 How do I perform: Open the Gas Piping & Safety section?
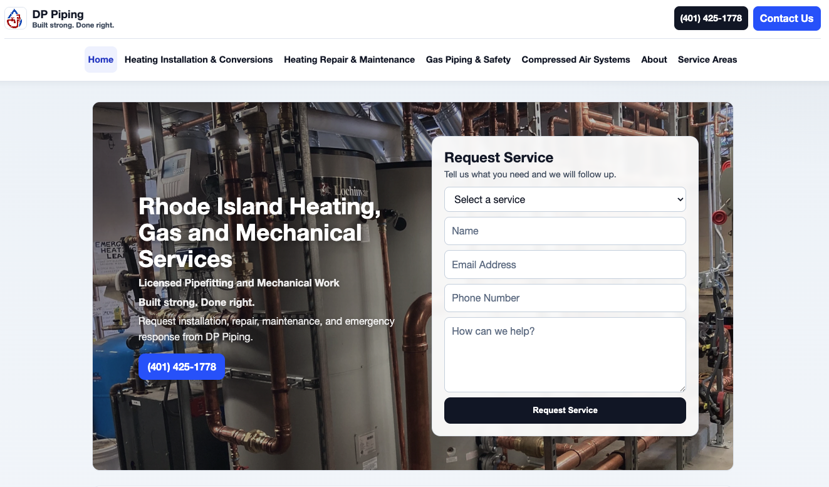468,60
